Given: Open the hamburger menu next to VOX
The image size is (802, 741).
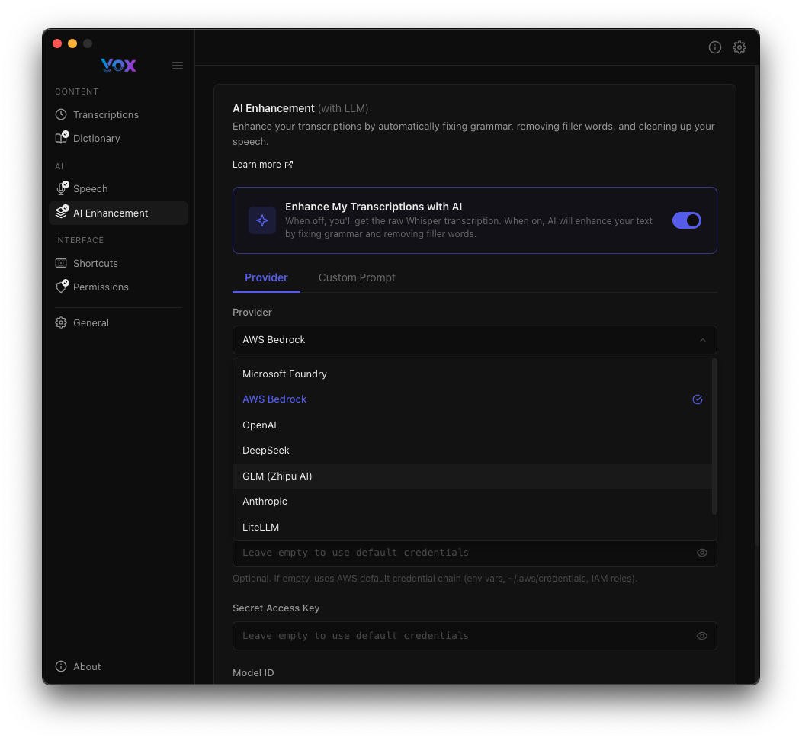Looking at the screenshot, I should coord(178,66).
